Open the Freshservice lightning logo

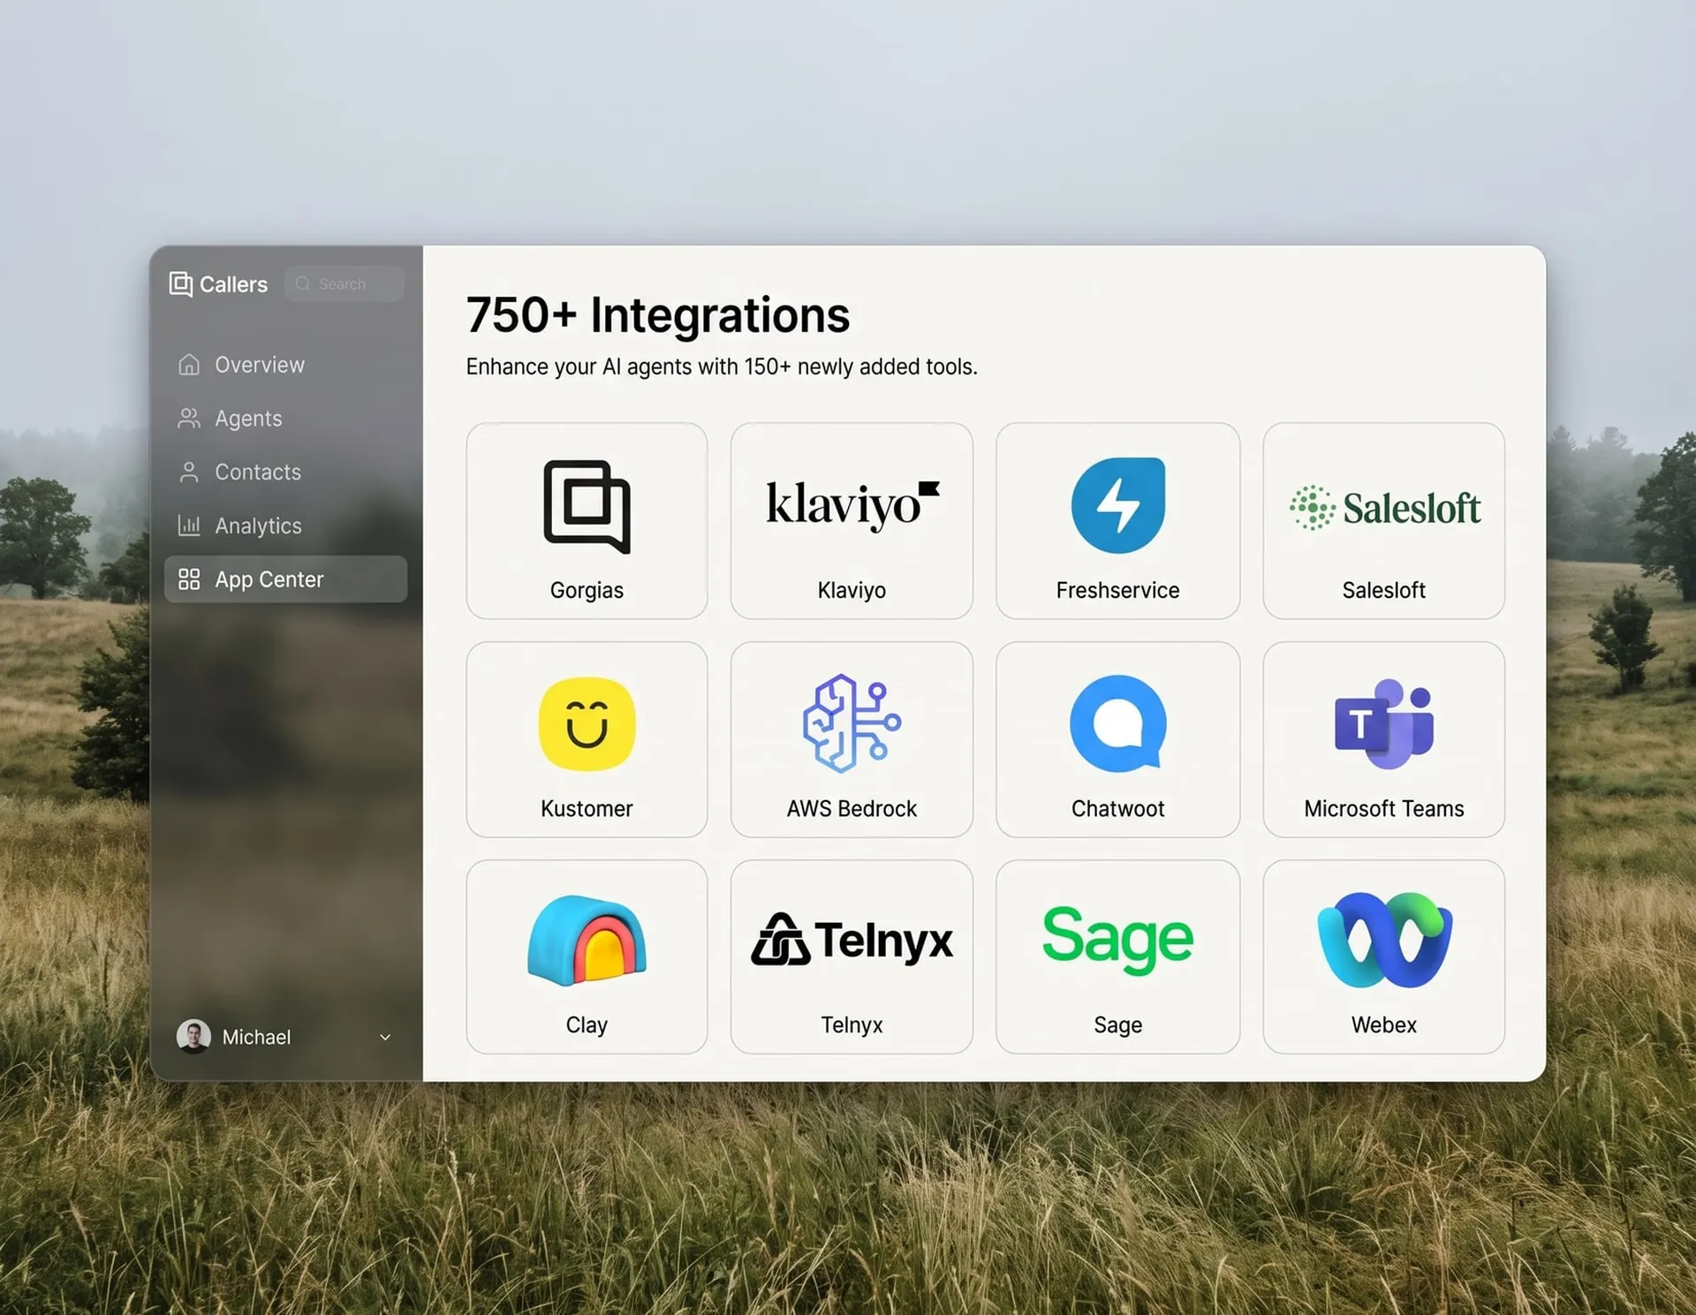point(1118,505)
